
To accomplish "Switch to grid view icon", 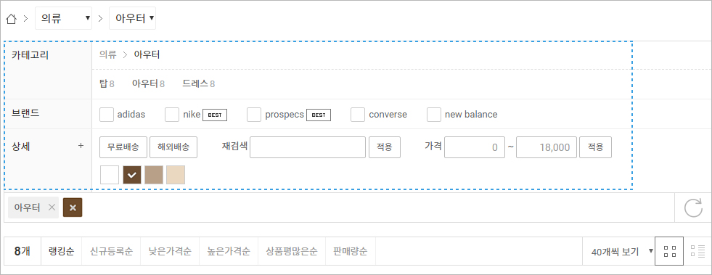I will pos(669,251).
